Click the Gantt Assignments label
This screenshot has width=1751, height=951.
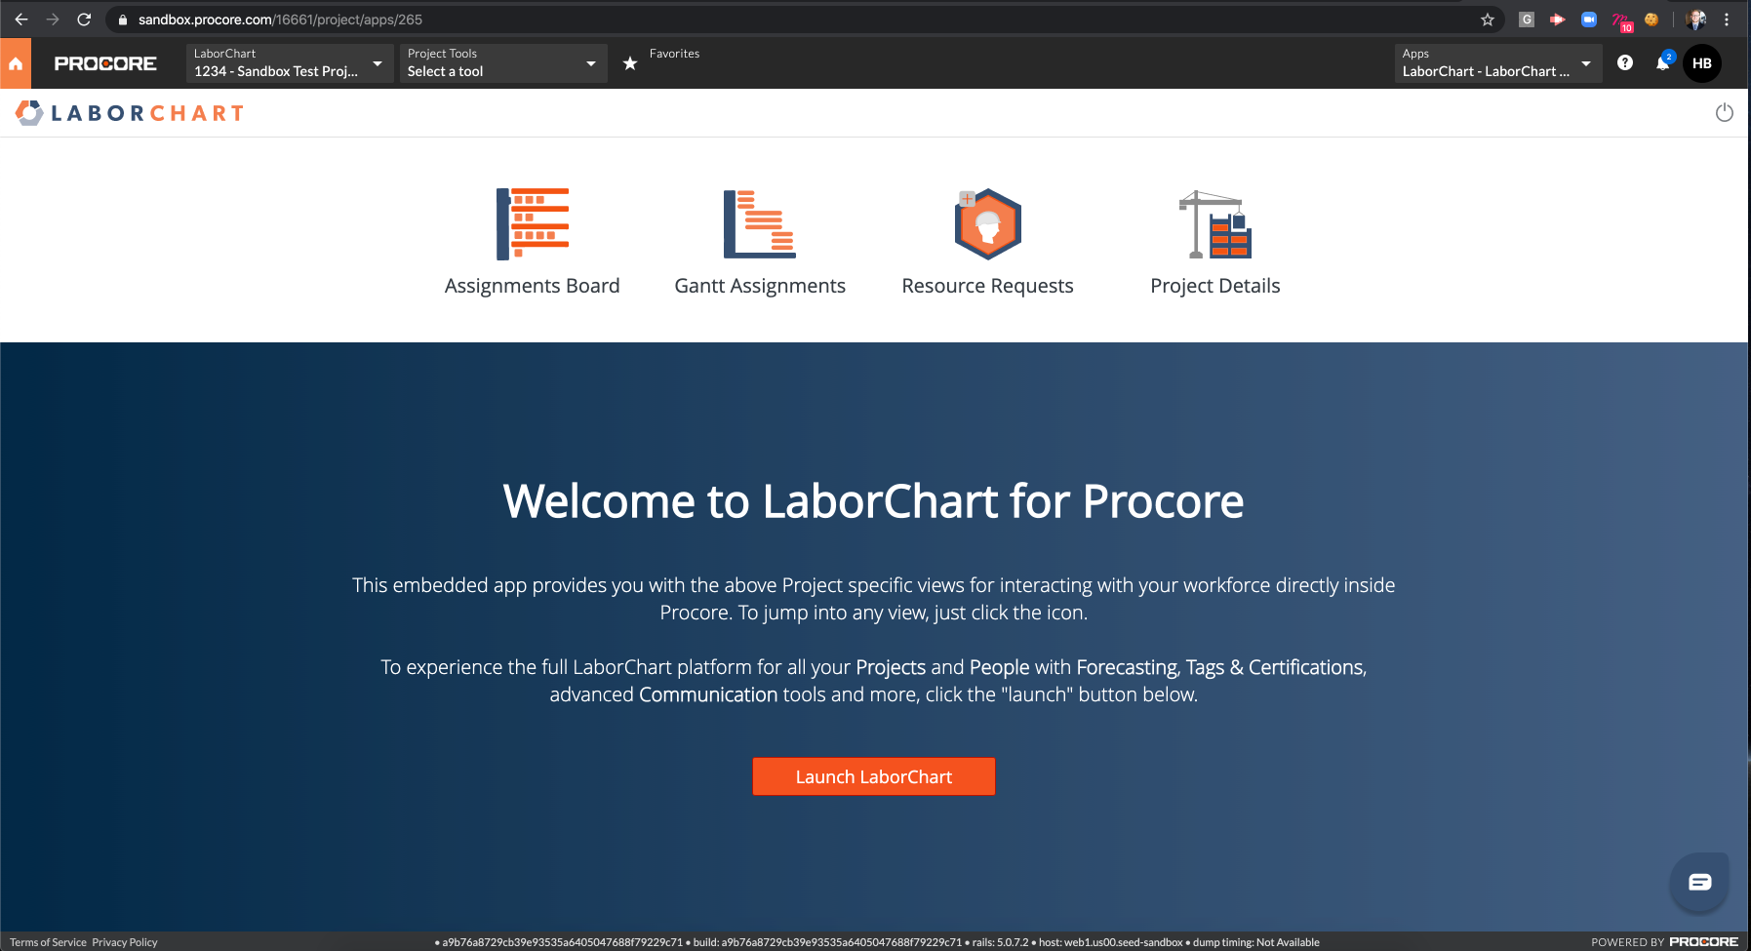tap(760, 286)
